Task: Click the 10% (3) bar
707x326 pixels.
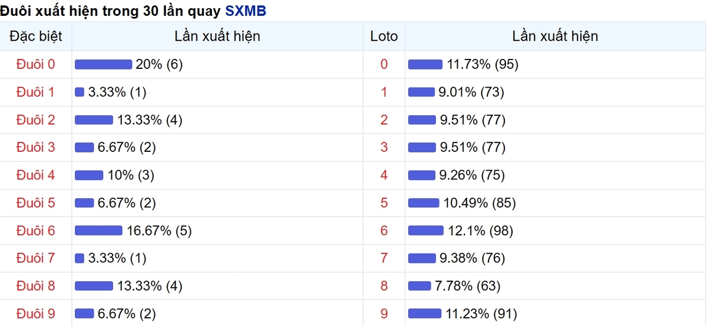Action: point(89,175)
